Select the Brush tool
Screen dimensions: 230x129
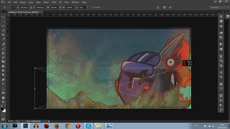(3, 48)
